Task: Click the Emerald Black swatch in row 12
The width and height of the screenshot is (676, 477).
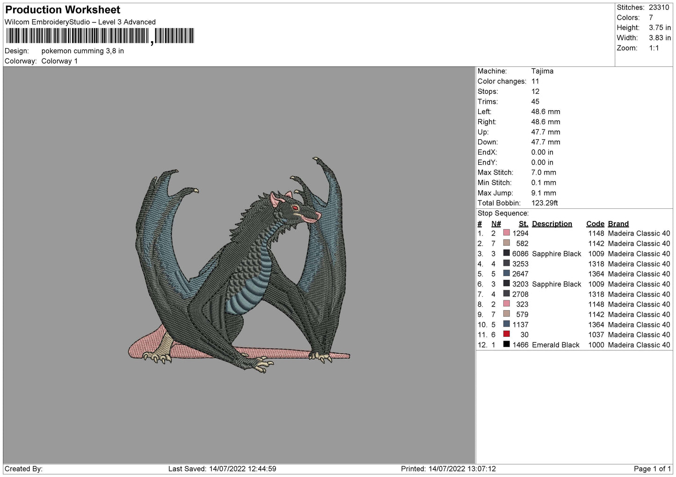Action: (506, 344)
